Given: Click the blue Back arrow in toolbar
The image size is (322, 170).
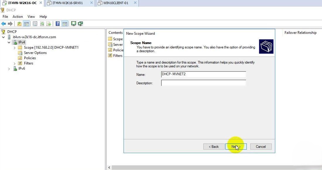Looking at the screenshot, I should point(4,24).
